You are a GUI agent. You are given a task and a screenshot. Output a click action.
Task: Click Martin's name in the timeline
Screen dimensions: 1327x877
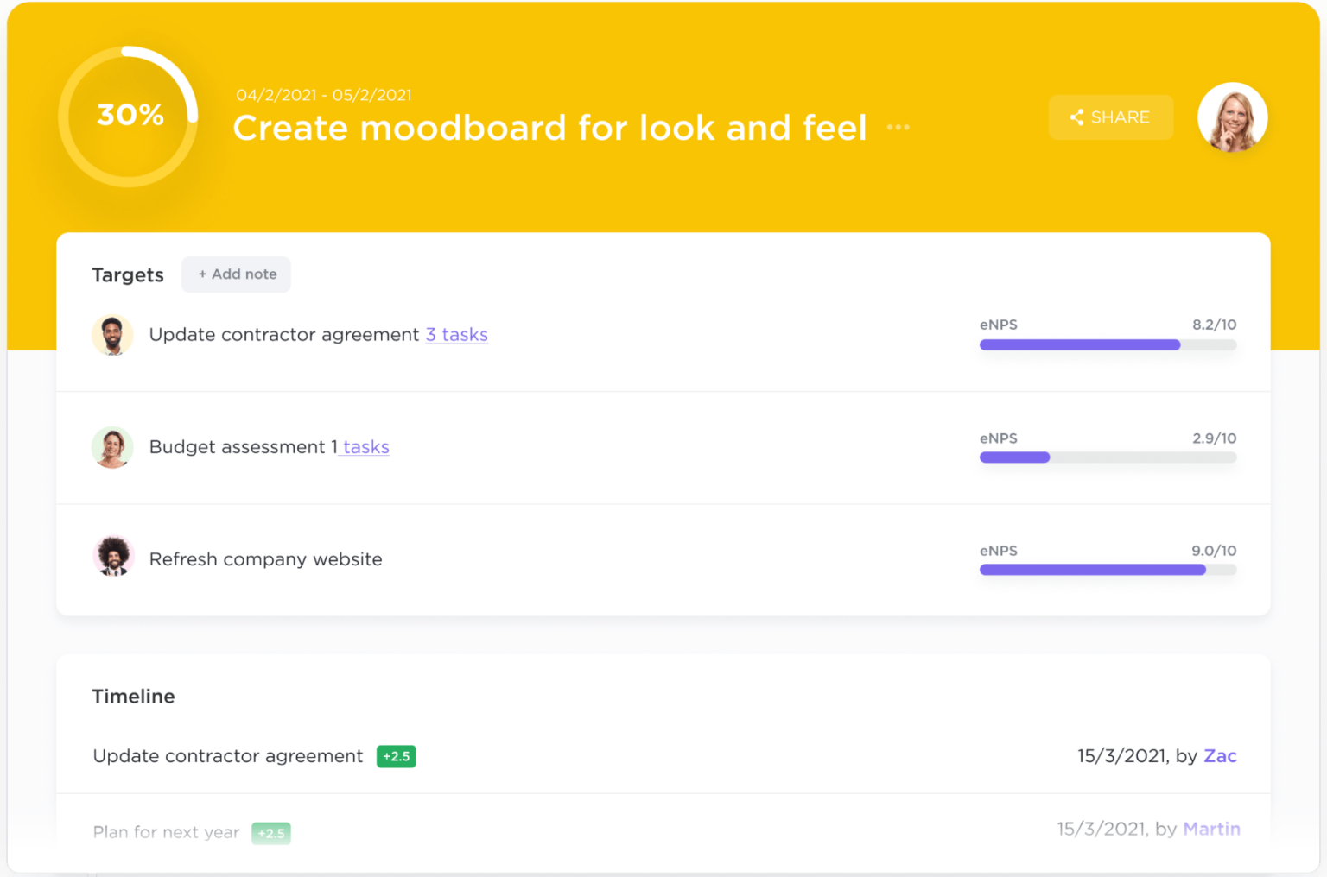point(1211,829)
